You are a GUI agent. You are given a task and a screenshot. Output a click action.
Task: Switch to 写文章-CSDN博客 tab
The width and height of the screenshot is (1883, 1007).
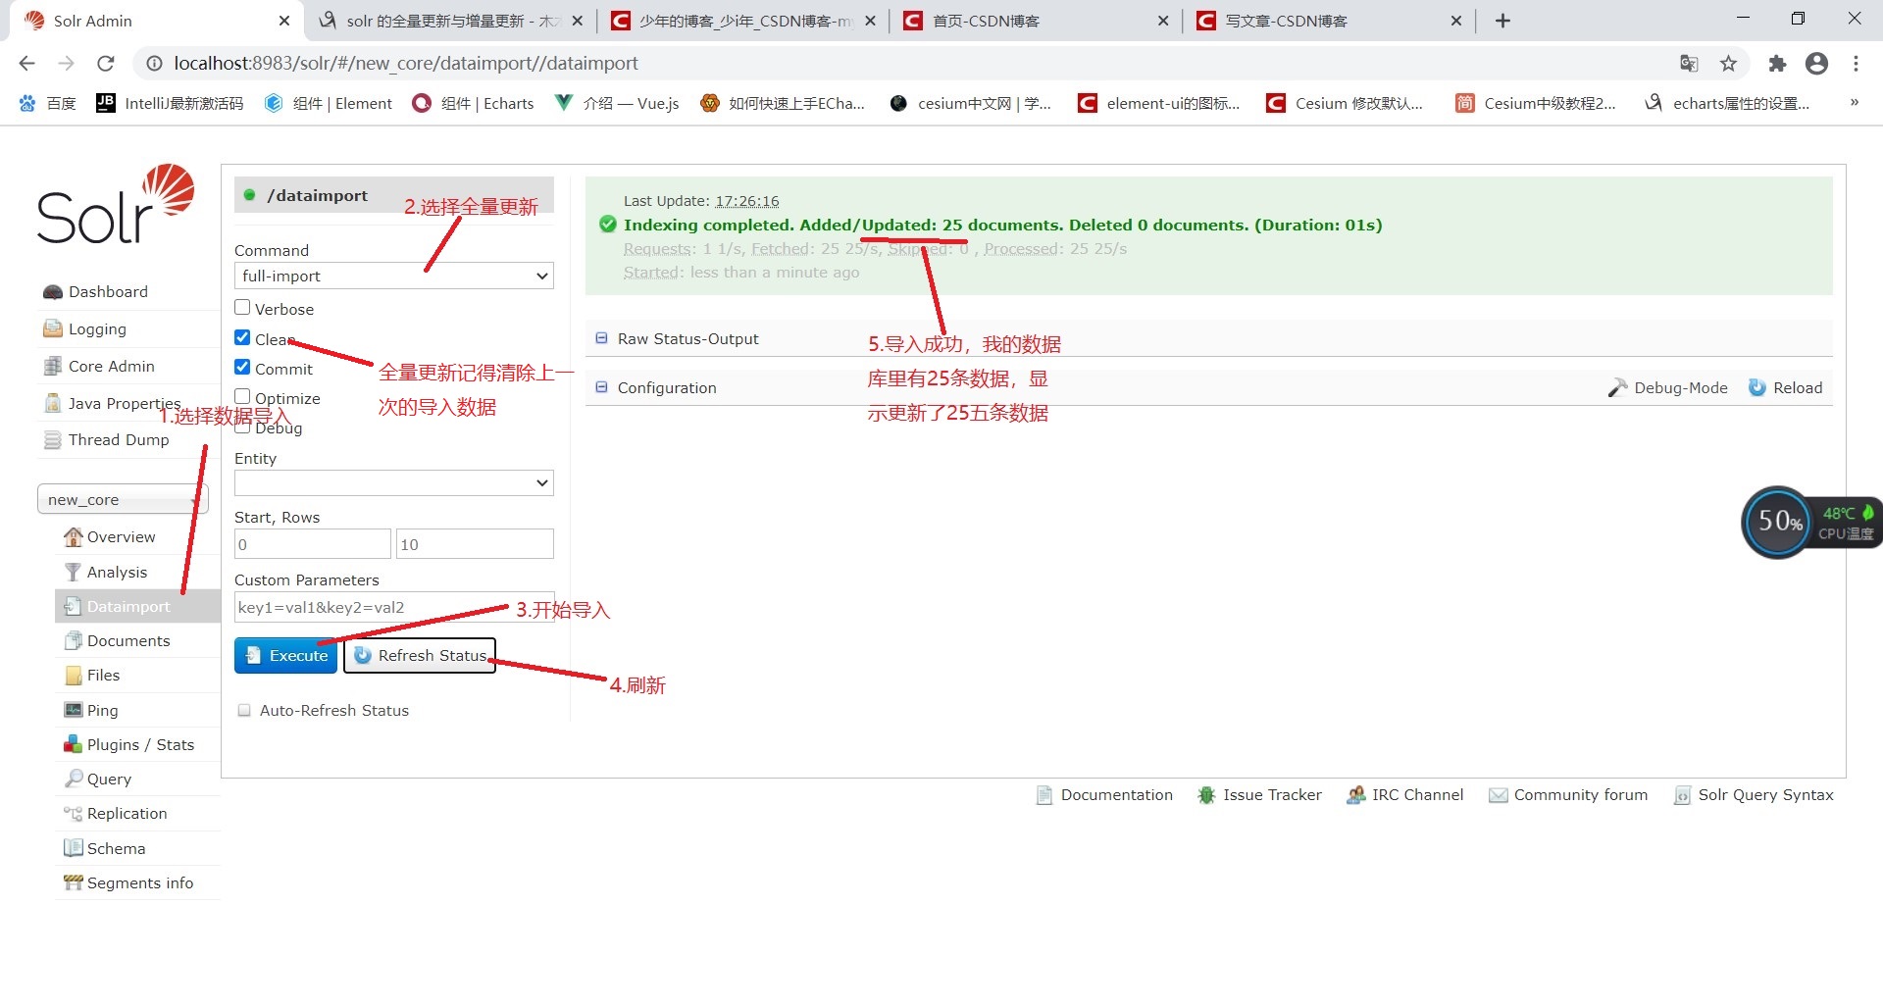(x=1327, y=22)
